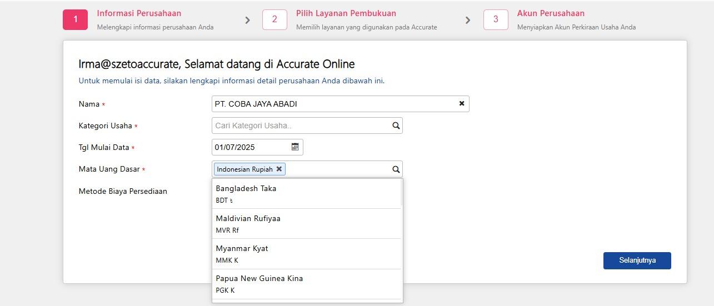
Task: Select Bangladesh Taka from the currency list
Action: tap(306, 194)
